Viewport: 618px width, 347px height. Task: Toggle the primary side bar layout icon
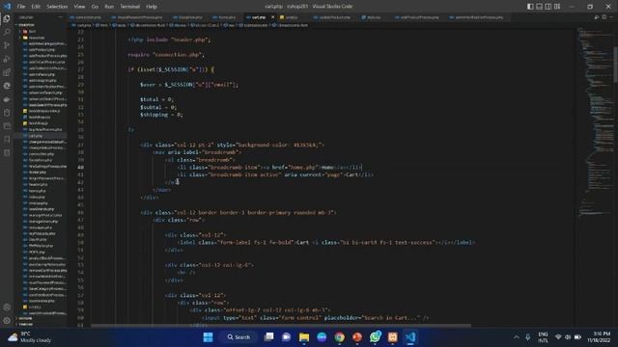pyautogui.click(x=530, y=7)
